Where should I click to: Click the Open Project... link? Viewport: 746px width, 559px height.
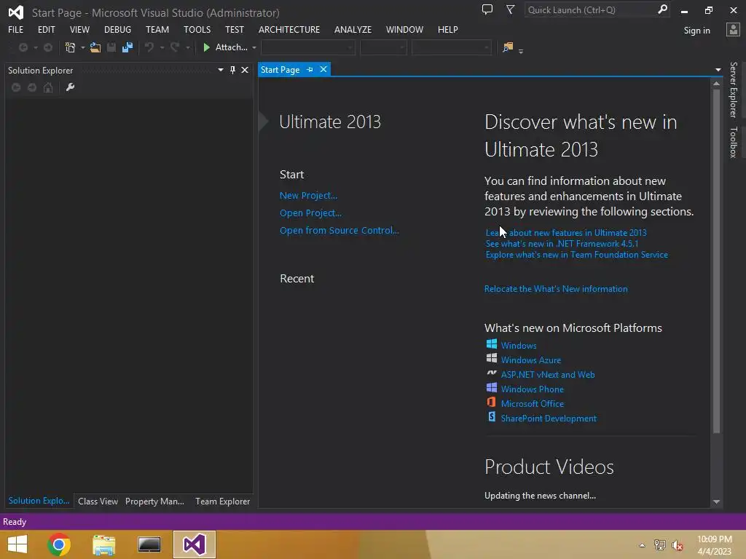[x=310, y=213]
